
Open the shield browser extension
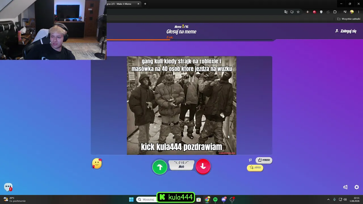point(321,12)
